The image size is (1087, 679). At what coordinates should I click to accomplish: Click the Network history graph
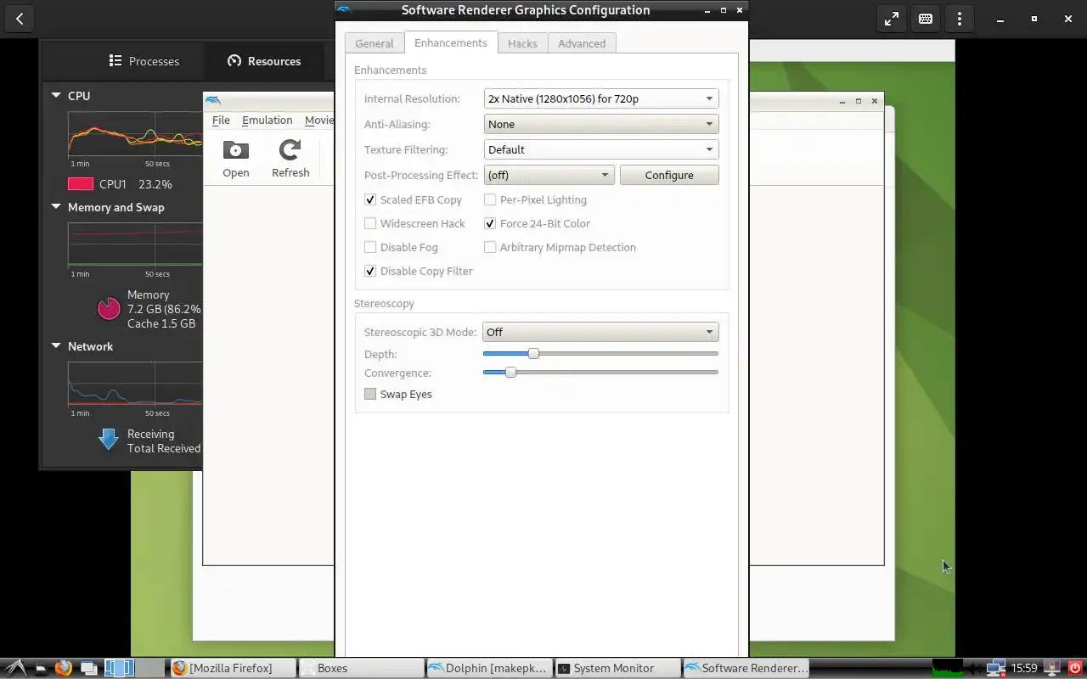135,384
